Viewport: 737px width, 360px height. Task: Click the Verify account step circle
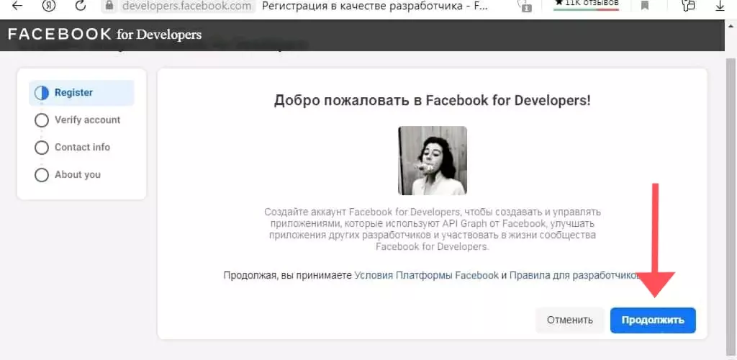click(42, 120)
